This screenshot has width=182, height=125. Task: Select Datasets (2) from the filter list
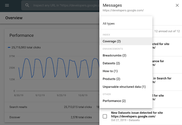[x=111, y=63]
